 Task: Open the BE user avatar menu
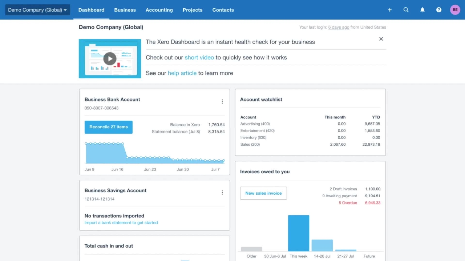pos(455,10)
